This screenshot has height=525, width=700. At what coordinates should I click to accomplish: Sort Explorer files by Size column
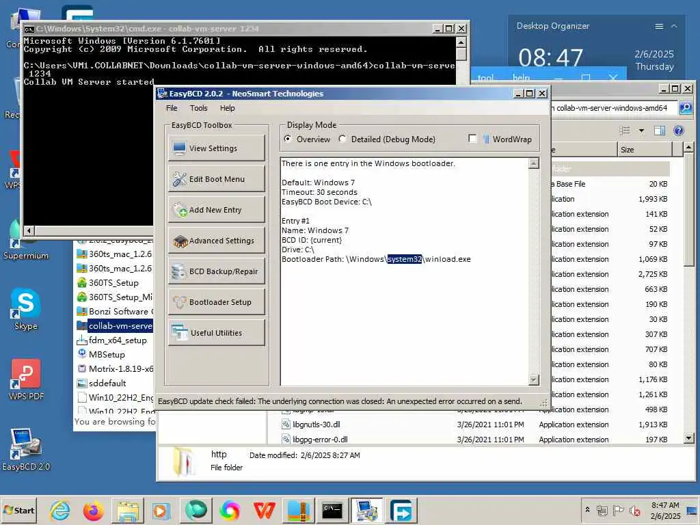pyautogui.click(x=644, y=150)
